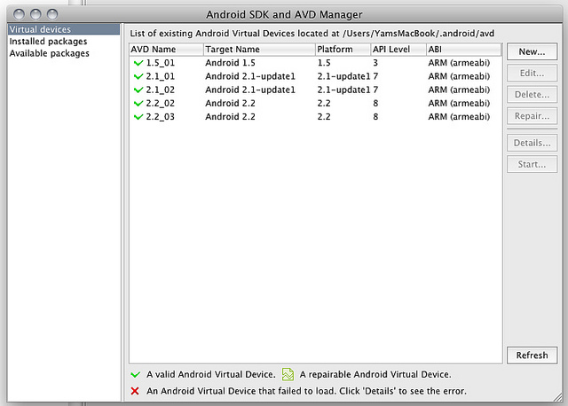Click Android 2.2 target in 2.2_02 row

[x=230, y=104]
